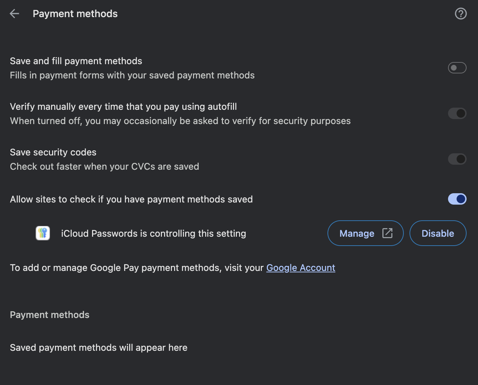Viewport: 478px width, 385px height.
Task: Click the "Fills in payment forms" description text
Action: pos(132,75)
